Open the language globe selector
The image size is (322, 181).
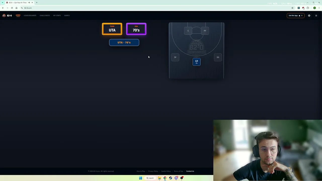click(309, 16)
